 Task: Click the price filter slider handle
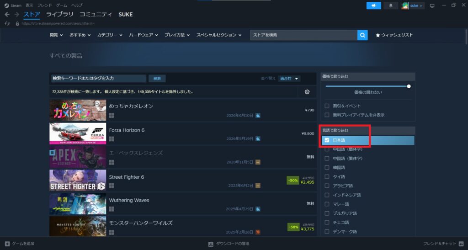[x=409, y=86]
